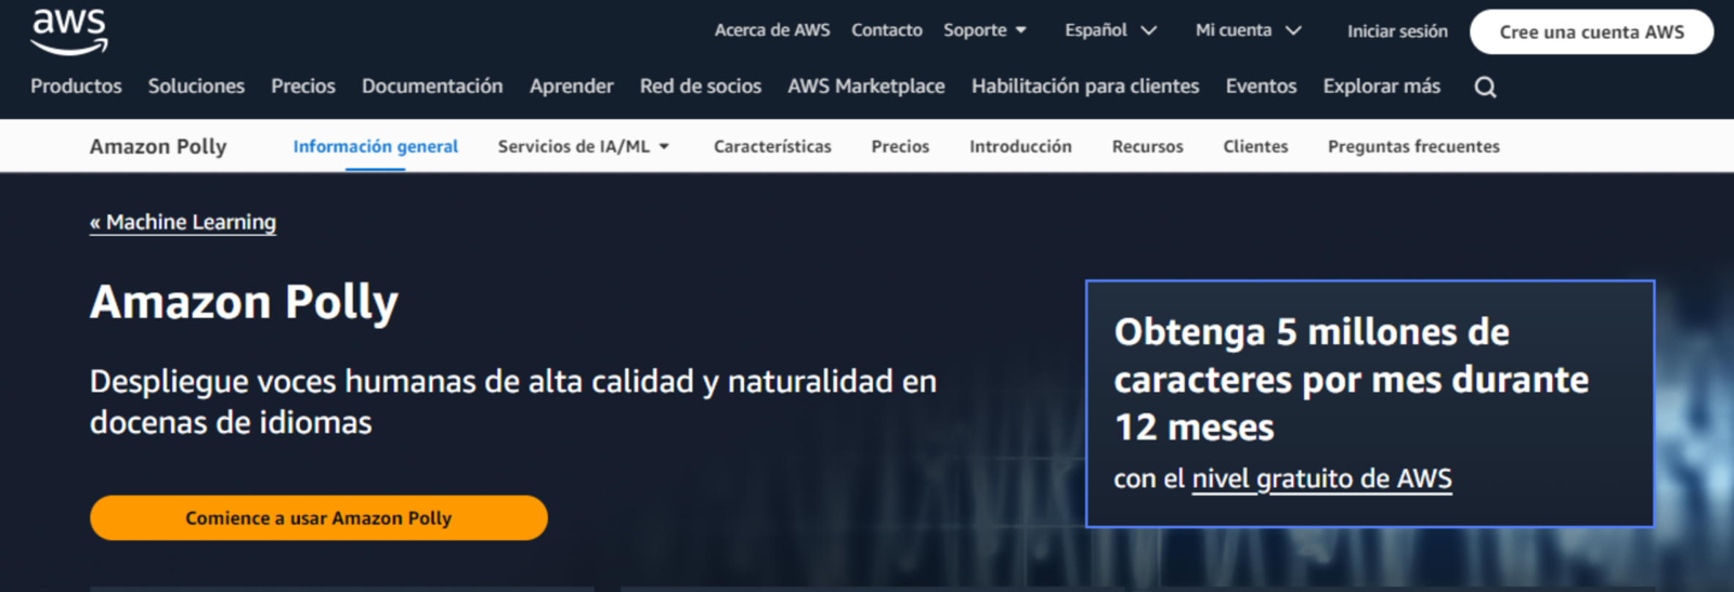Image resolution: width=1734 pixels, height=592 pixels.
Task: Go back to Machine Learning breadcrumb
Action: point(183,222)
